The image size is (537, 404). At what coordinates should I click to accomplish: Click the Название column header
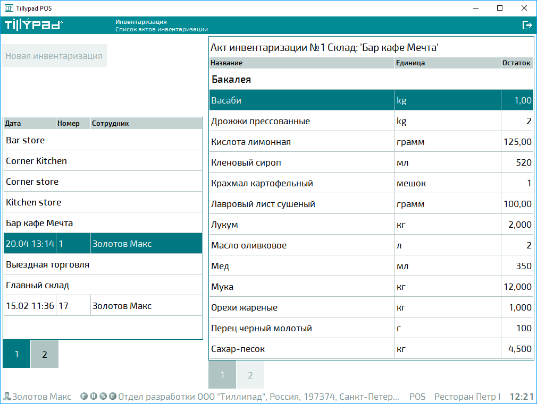pos(301,63)
